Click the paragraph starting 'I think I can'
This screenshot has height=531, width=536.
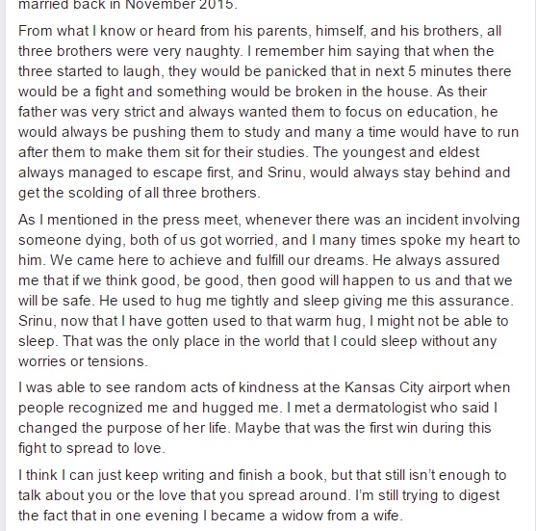click(262, 495)
